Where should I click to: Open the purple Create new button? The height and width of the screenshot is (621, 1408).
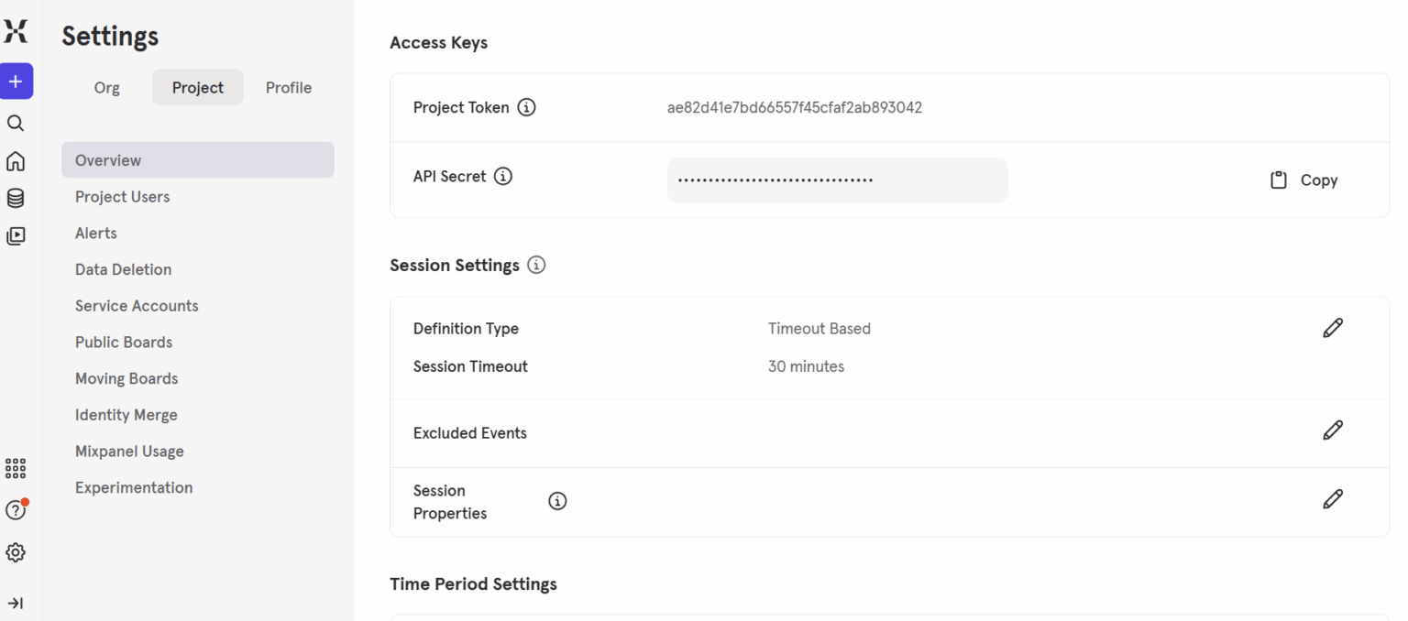[16, 82]
